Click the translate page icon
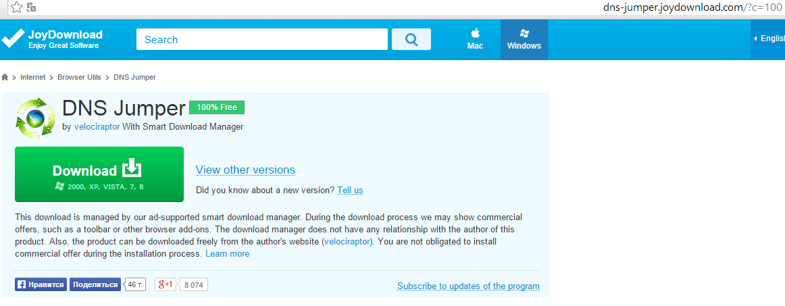Image resolution: width=785 pixels, height=306 pixels. click(x=31, y=7)
